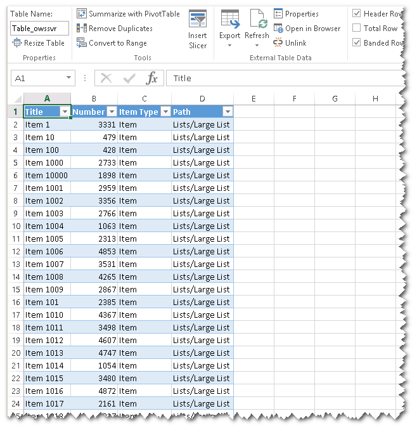Viewport: 417px width, 430px height.
Task: Click the Export table icon
Action: 230,20
